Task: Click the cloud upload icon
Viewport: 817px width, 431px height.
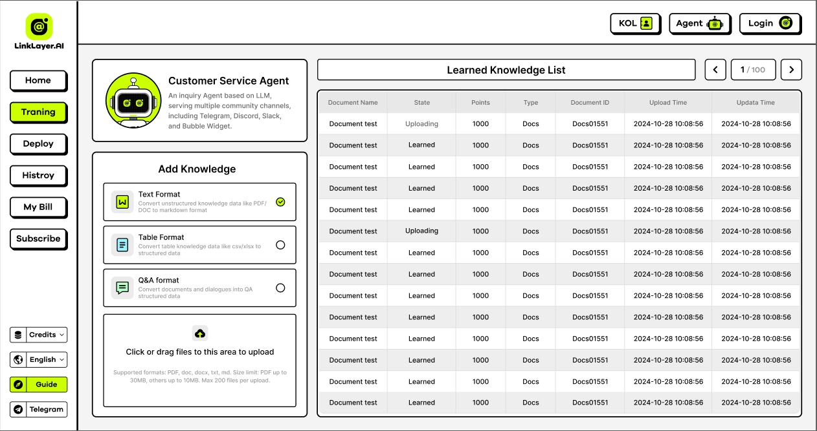Action: tap(200, 333)
